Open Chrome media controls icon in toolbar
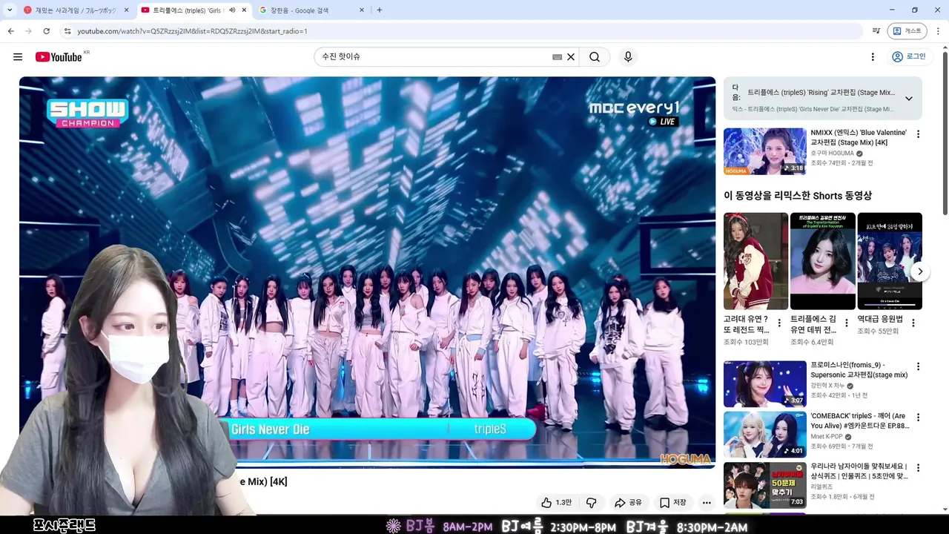This screenshot has width=949, height=534. (x=876, y=31)
